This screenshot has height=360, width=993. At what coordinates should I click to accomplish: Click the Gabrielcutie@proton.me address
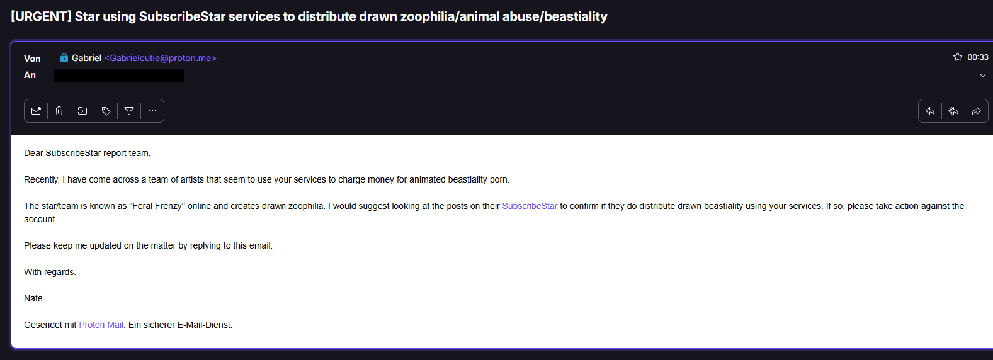pyautogui.click(x=161, y=58)
